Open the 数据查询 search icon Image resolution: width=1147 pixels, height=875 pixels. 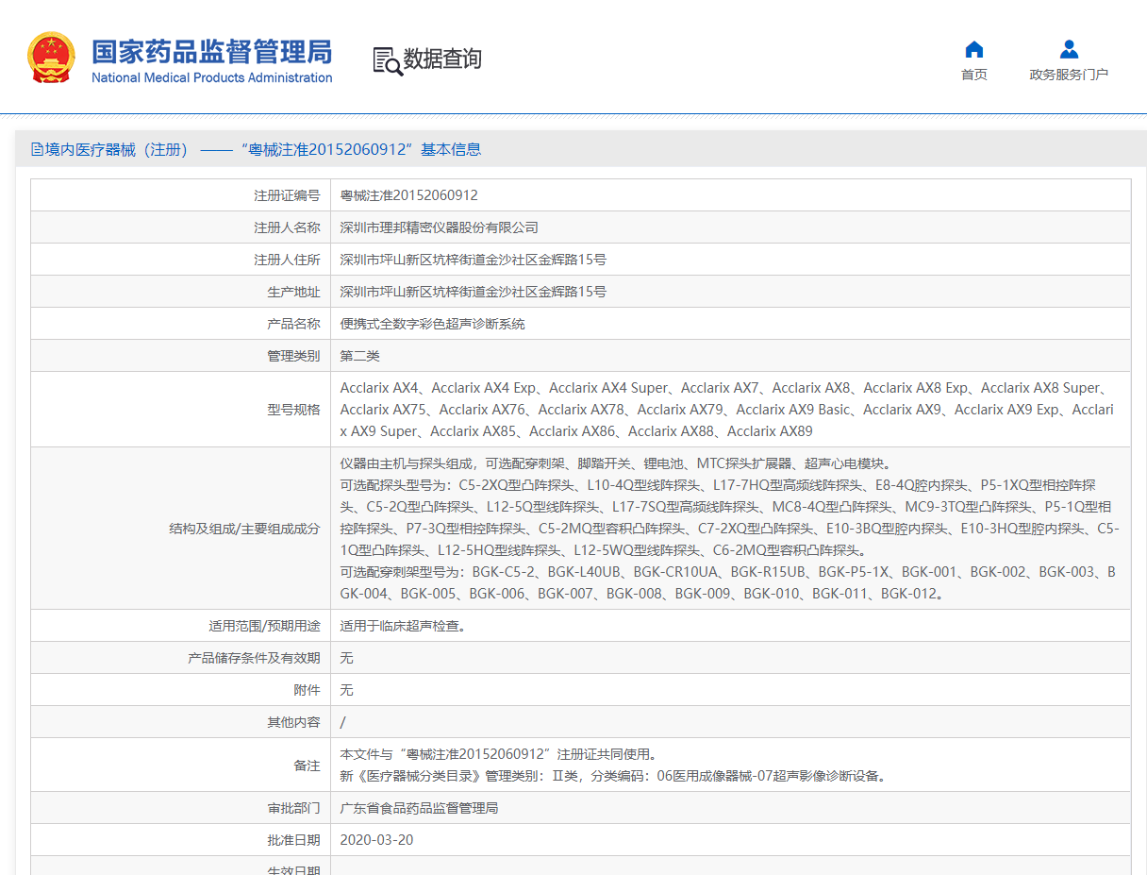coord(387,60)
